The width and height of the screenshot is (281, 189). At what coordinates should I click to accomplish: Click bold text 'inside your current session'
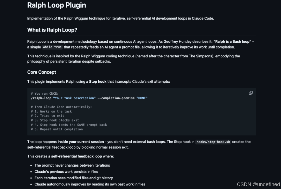point(81,142)
